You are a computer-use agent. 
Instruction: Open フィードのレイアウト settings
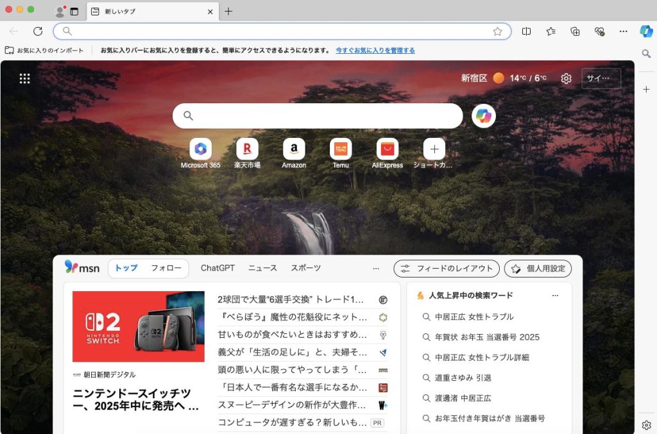coord(446,269)
